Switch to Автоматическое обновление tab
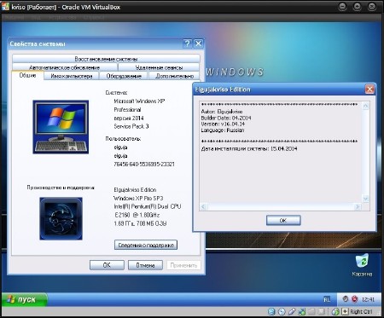The width and height of the screenshot is (384, 318). [x=65, y=67]
